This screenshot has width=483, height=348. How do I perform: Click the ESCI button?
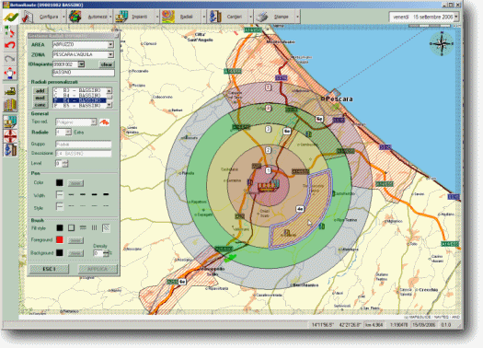49,269
